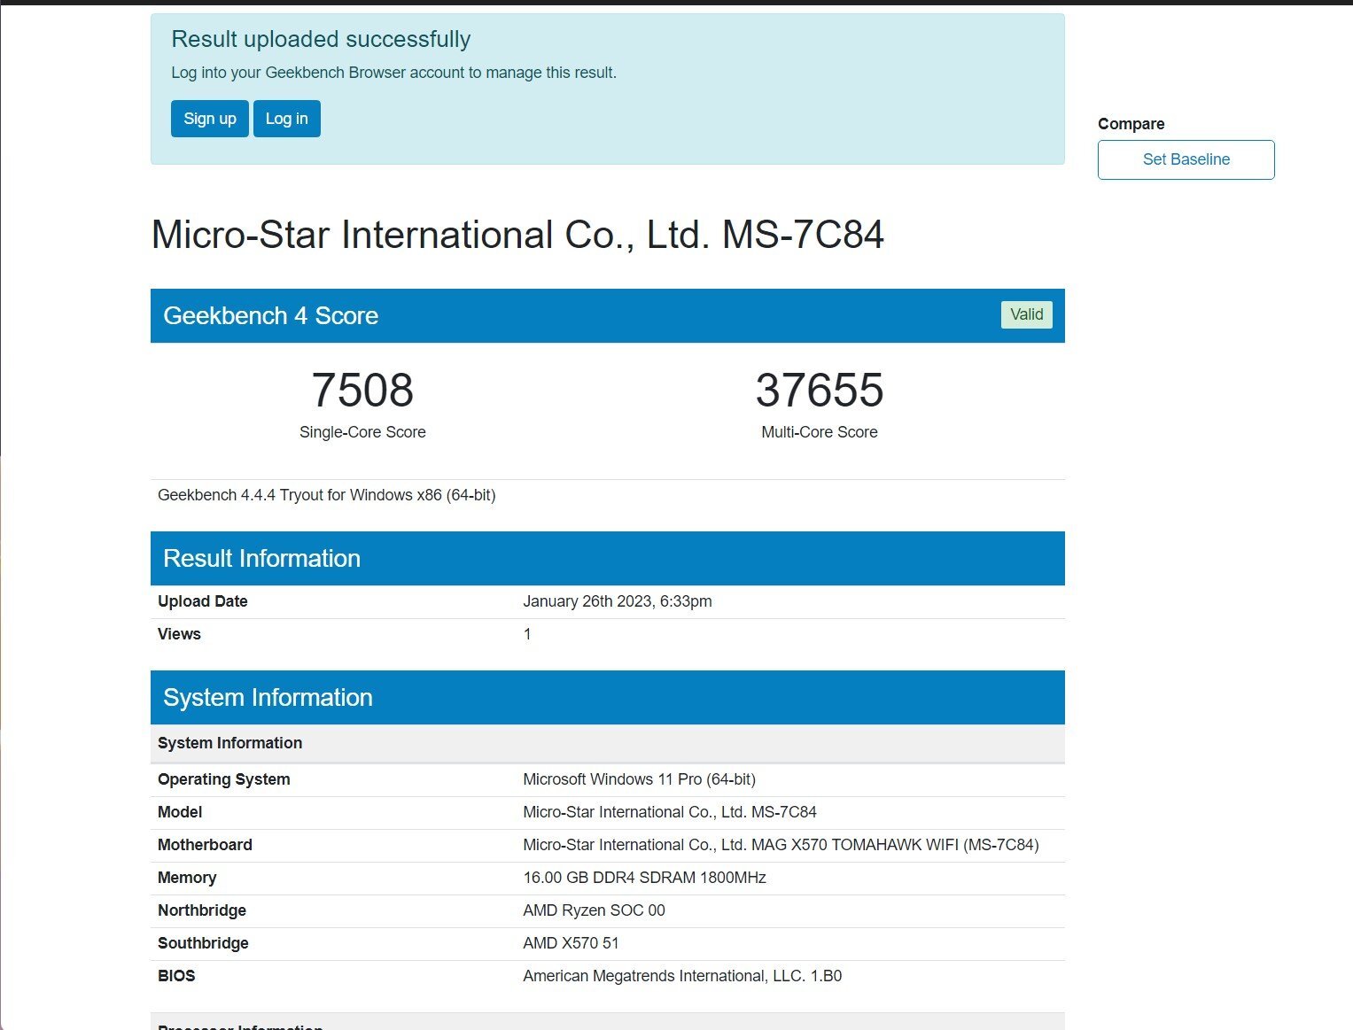The width and height of the screenshot is (1353, 1030).
Task: Click the Geekbench 4 Score header
Action: click(x=608, y=315)
